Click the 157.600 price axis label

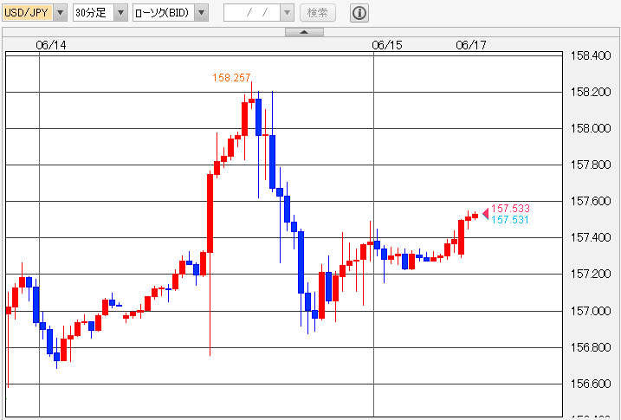pyautogui.click(x=591, y=201)
